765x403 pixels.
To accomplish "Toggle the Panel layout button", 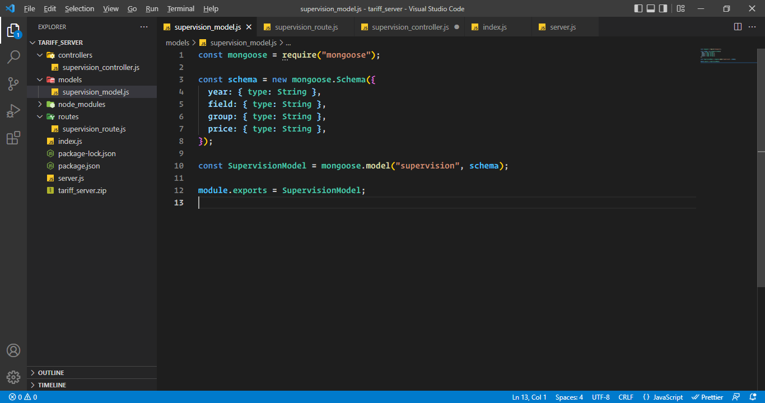I will (x=651, y=8).
